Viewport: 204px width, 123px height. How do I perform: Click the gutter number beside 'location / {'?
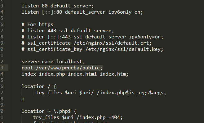point(2,86)
